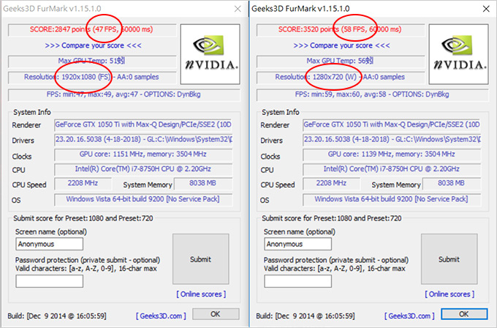Visit Geeks3D.com link in left window

pos(161,316)
